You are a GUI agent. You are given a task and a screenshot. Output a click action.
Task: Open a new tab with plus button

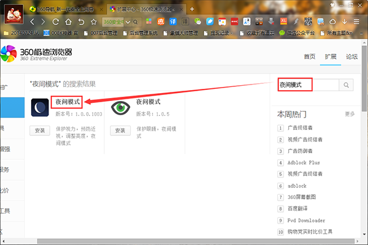click(192, 9)
